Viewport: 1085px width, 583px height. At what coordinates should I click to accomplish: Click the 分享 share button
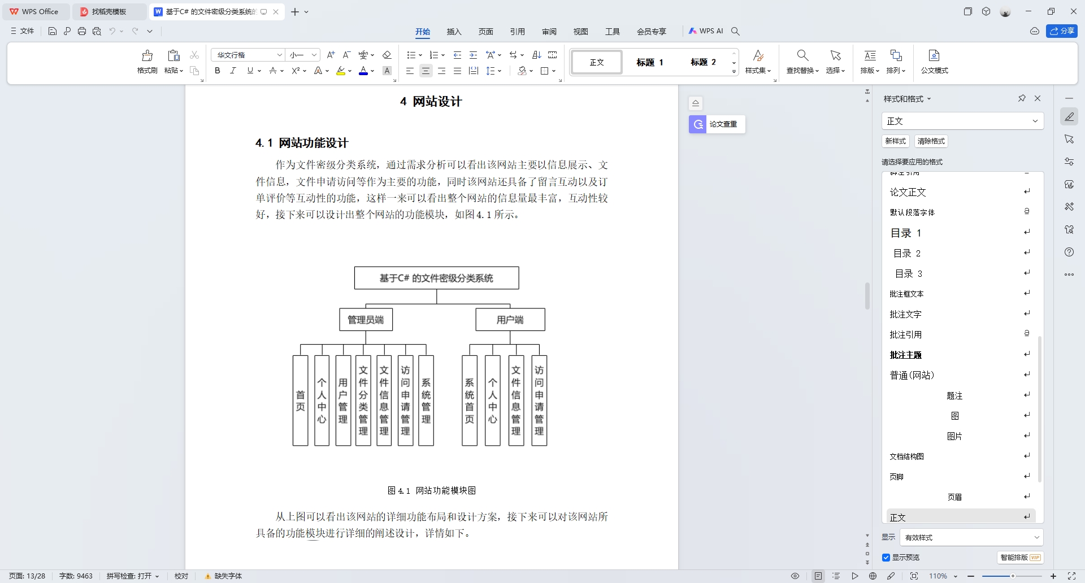click(x=1062, y=31)
